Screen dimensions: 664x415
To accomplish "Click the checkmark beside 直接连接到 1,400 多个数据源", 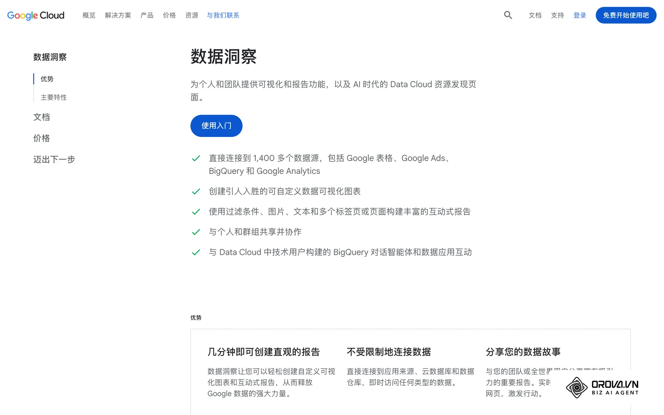I will click(x=196, y=158).
